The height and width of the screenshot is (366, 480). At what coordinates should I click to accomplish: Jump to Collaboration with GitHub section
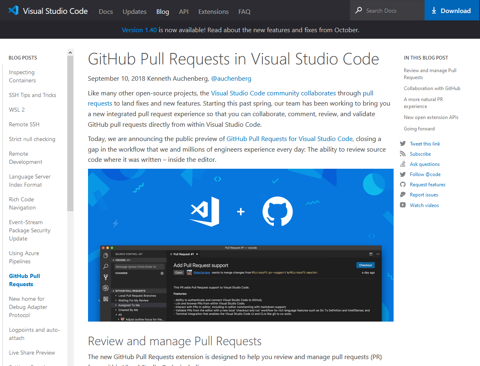(x=432, y=88)
